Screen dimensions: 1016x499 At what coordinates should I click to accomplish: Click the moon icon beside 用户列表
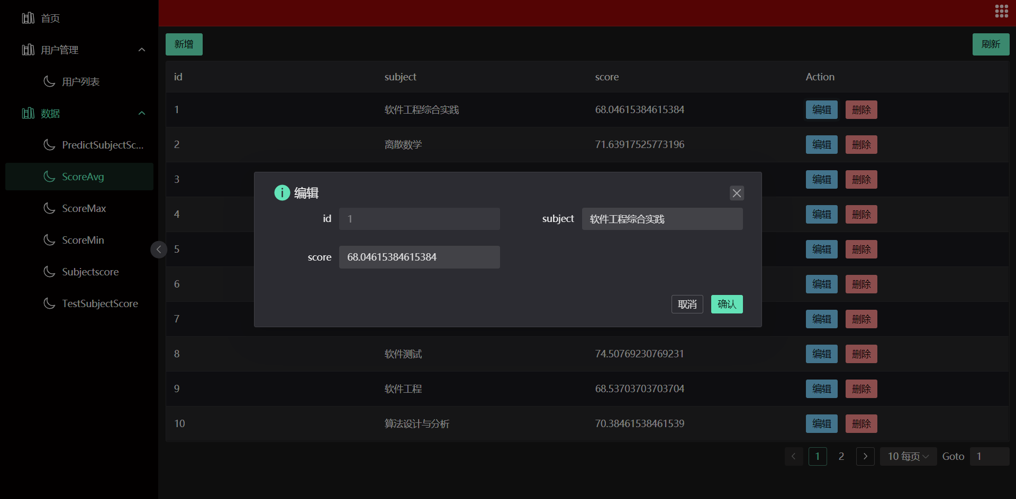pyautogui.click(x=49, y=81)
